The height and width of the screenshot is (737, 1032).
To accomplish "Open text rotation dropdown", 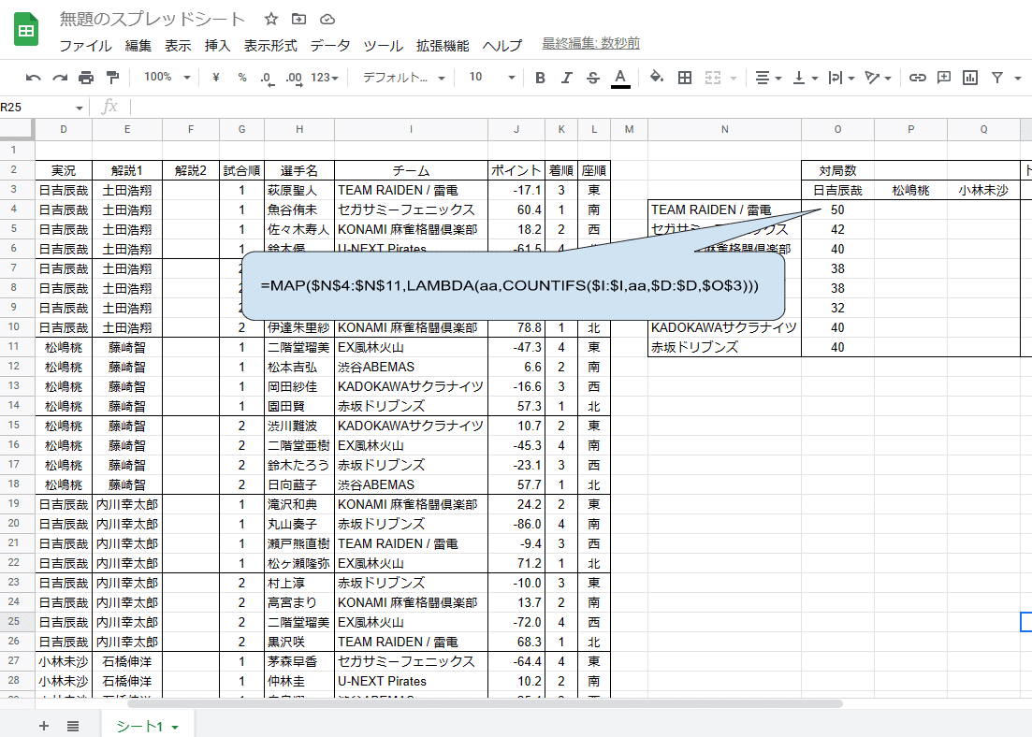I will 878,78.
